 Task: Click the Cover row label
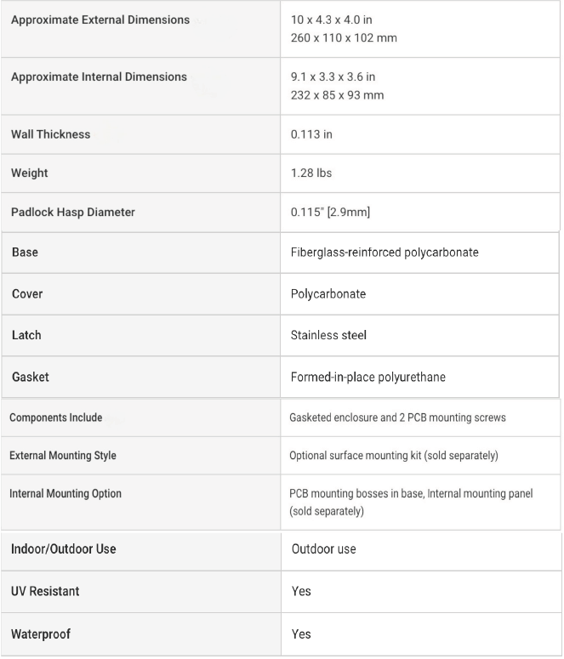(x=27, y=294)
